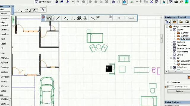Select the Worksheet tool in Toolbox

5,86
